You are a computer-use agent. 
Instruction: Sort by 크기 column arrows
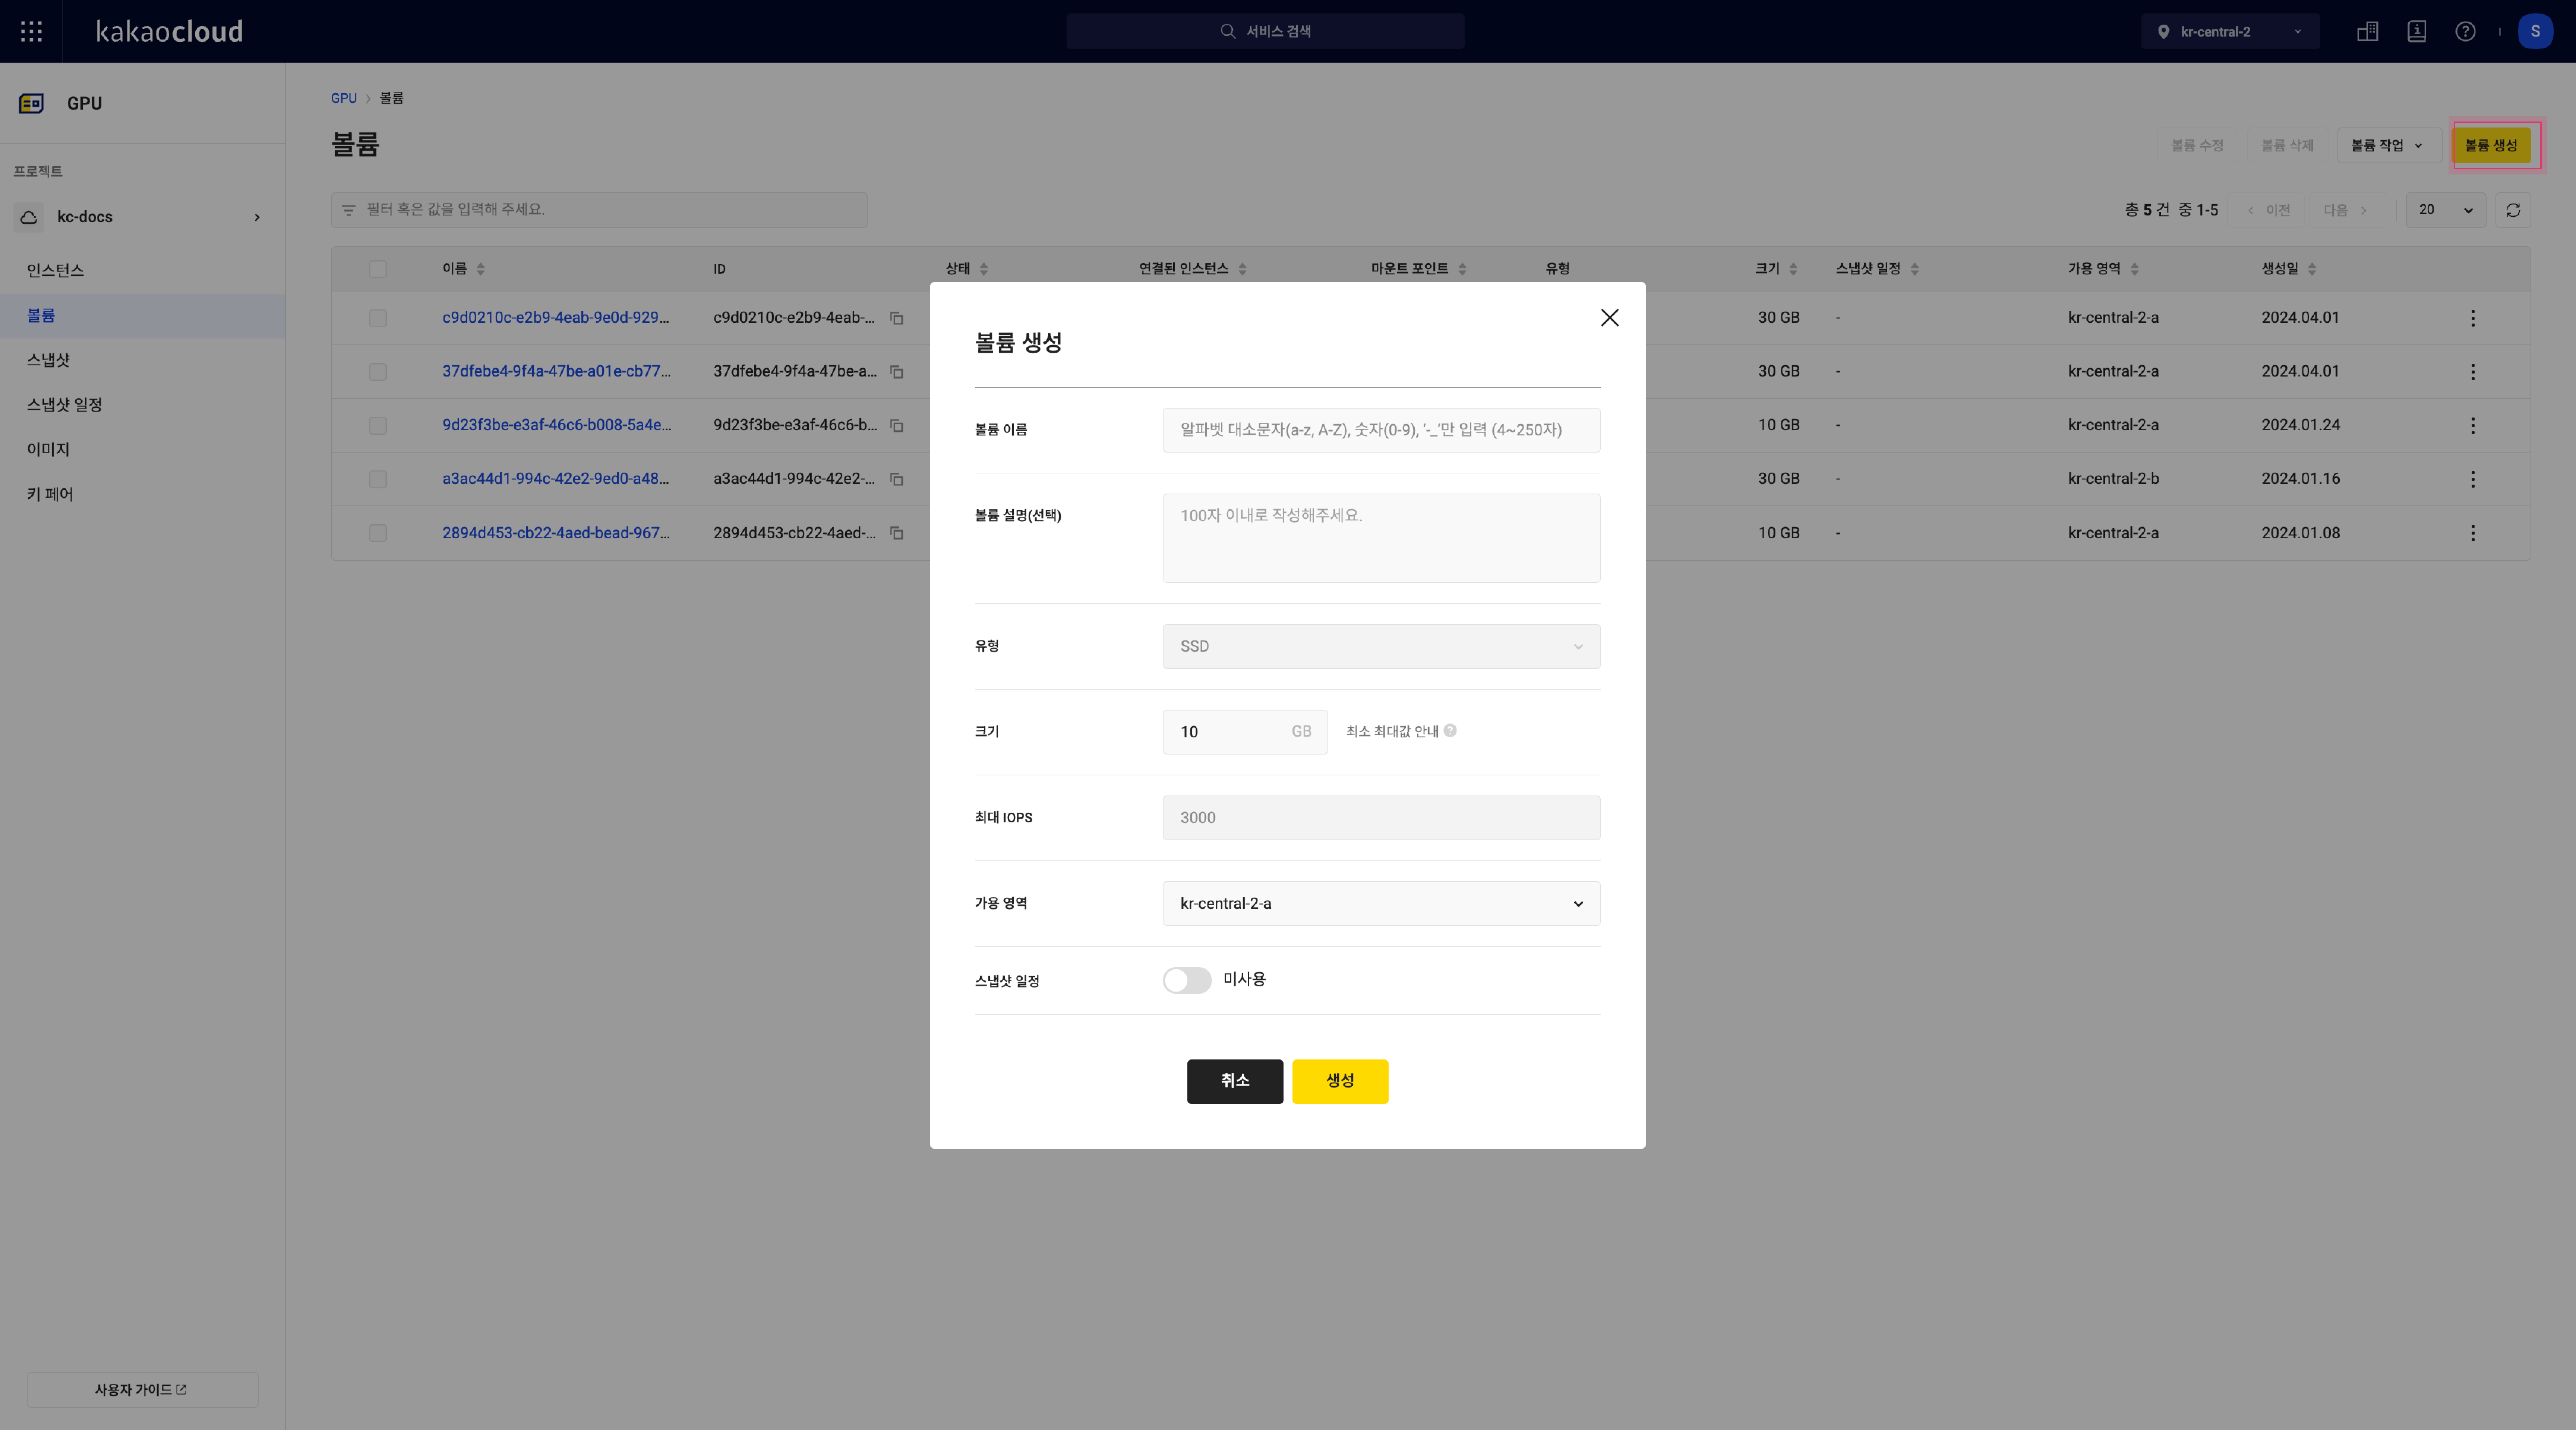pyautogui.click(x=1793, y=269)
